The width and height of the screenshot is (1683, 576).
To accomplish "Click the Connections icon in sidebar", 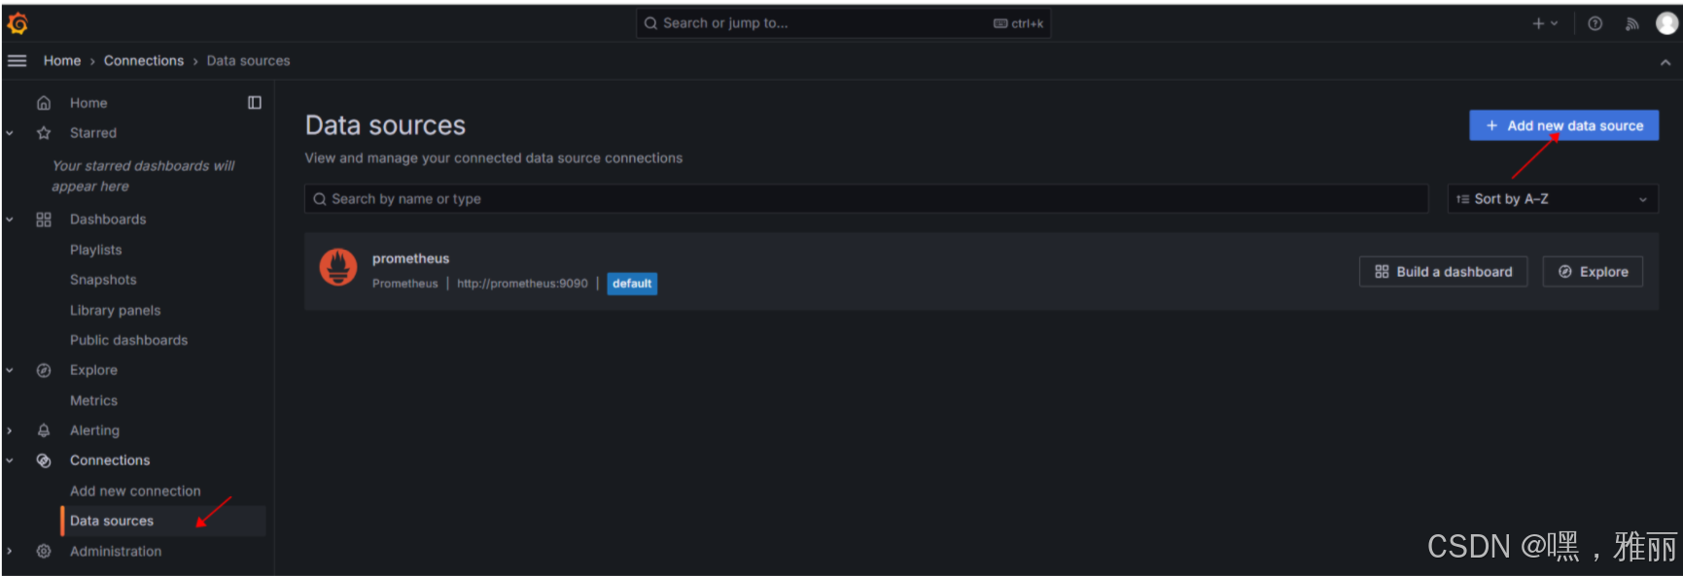I will pos(44,460).
